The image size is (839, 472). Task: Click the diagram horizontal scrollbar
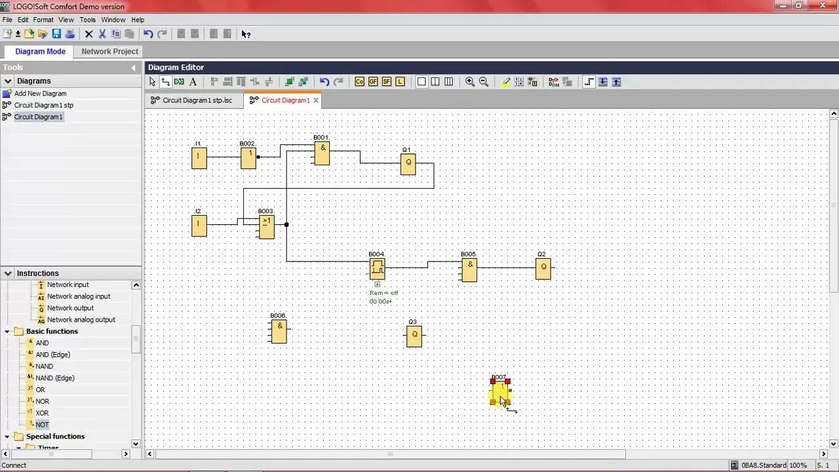pos(390,454)
